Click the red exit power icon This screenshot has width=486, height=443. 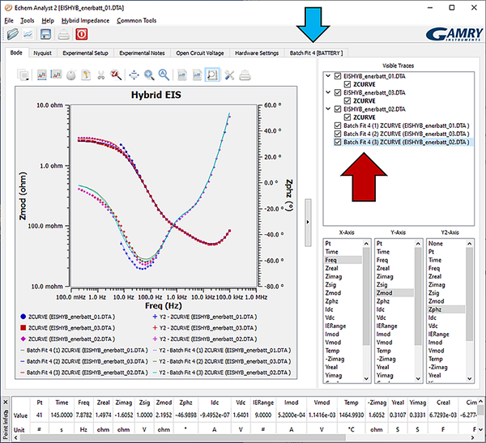(x=82, y=34)
